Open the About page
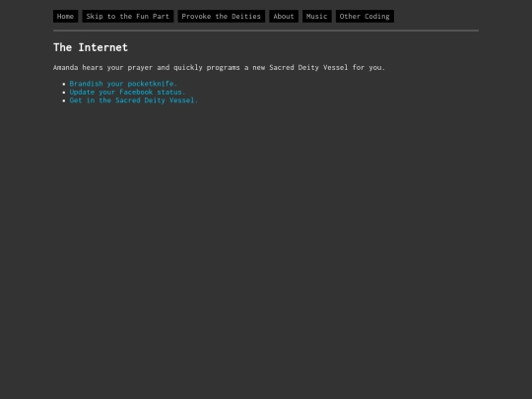Screen dimensions: 532x399 (x=284, y=17)
